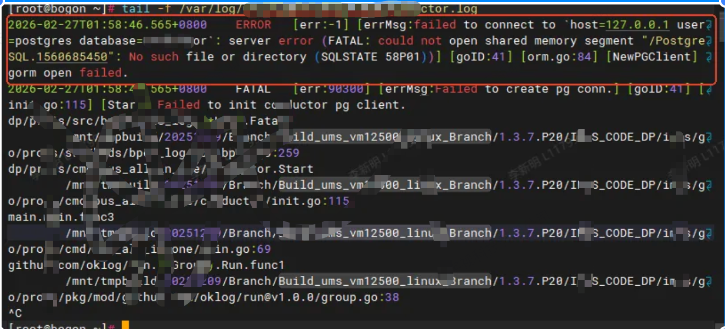This screenshot has width=725, height=329.
Task: Click 'No such file or directory' message
Action: click(218, 56)
